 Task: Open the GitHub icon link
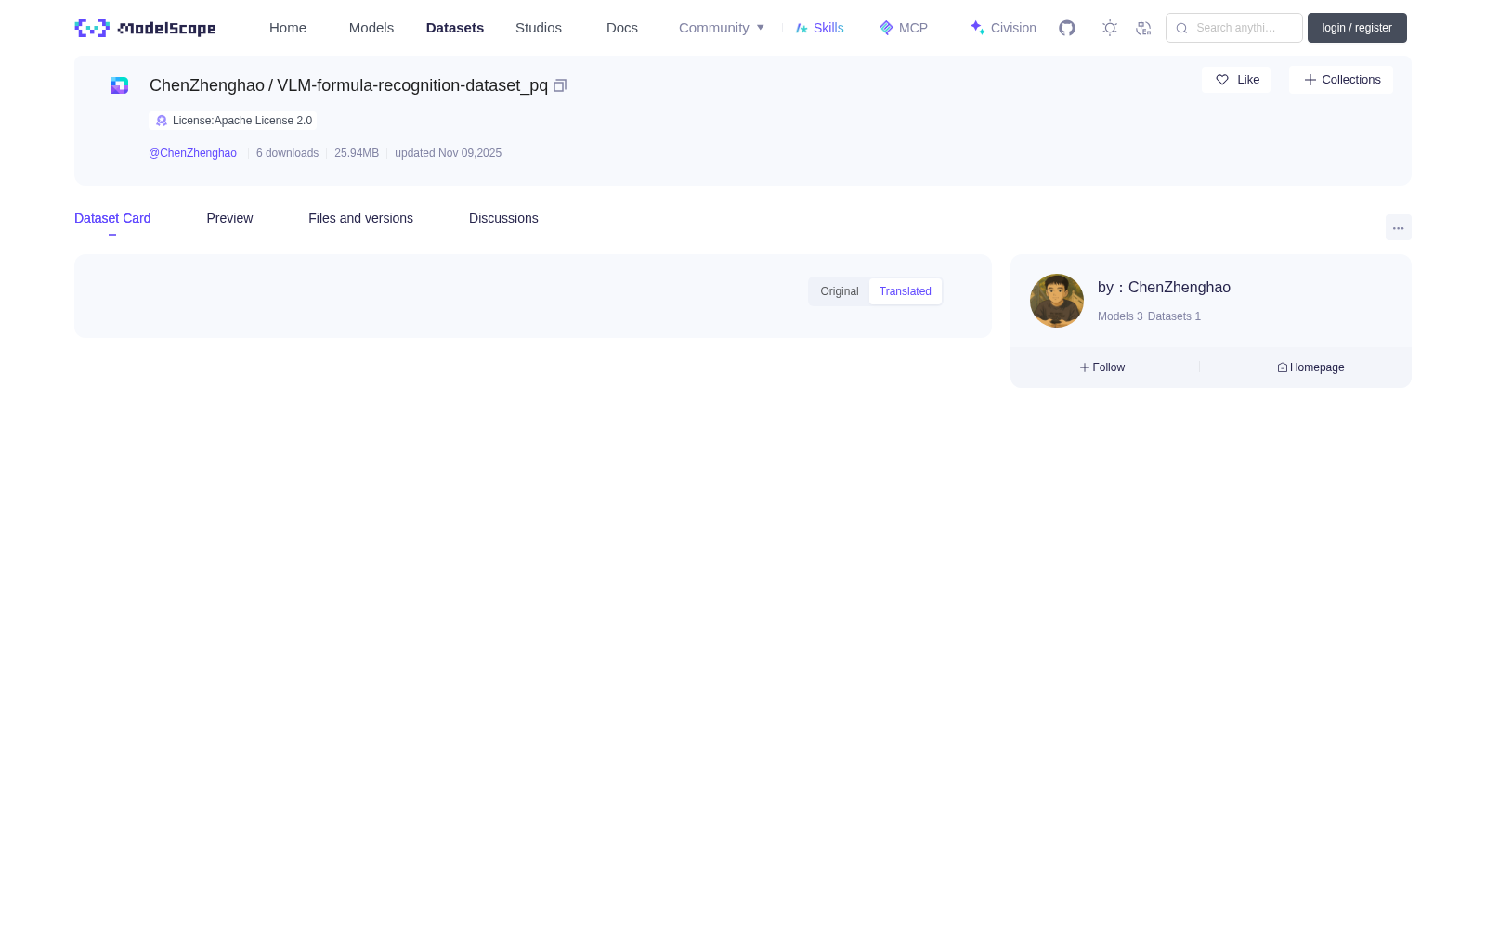pyautogui.click(x=1067, y=28)
